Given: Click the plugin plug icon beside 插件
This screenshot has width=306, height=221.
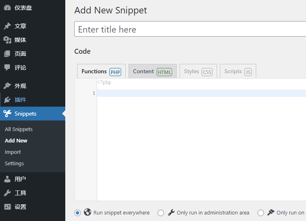Looking at the screenshot, I should tap(7, 100).
